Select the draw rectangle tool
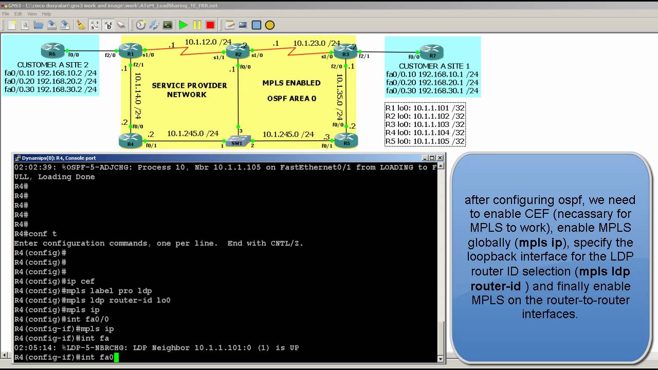The image size is (658, 370). [257, 25]
